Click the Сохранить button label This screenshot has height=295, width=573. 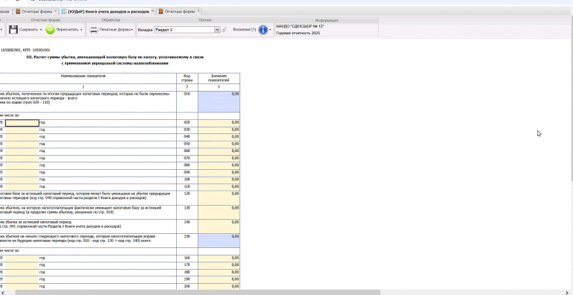pos(29,30)
